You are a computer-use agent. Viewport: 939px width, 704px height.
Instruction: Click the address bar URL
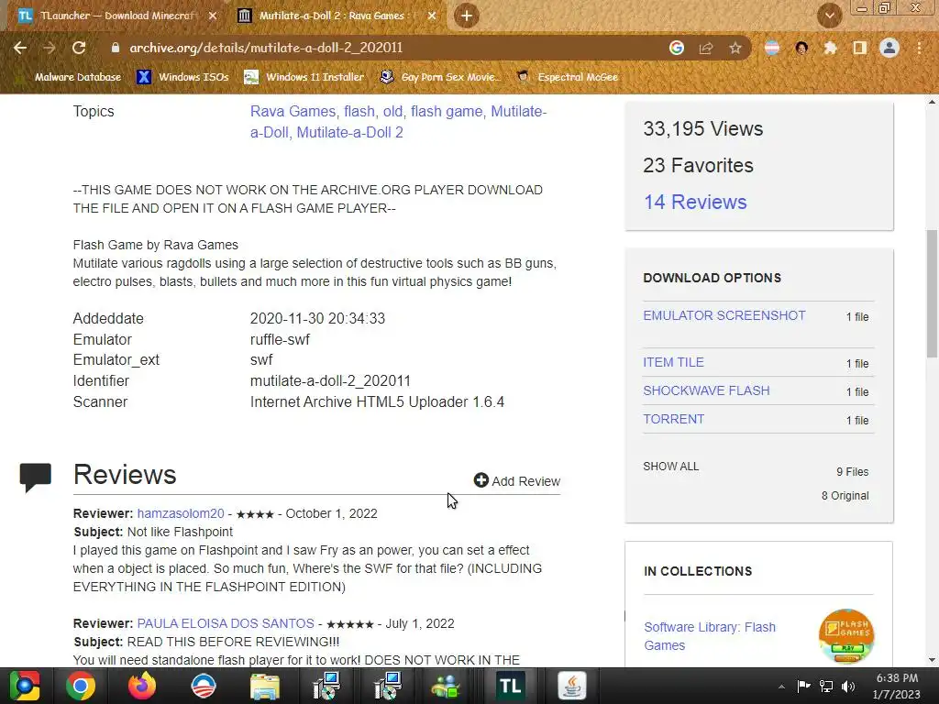tap(266, 48)
